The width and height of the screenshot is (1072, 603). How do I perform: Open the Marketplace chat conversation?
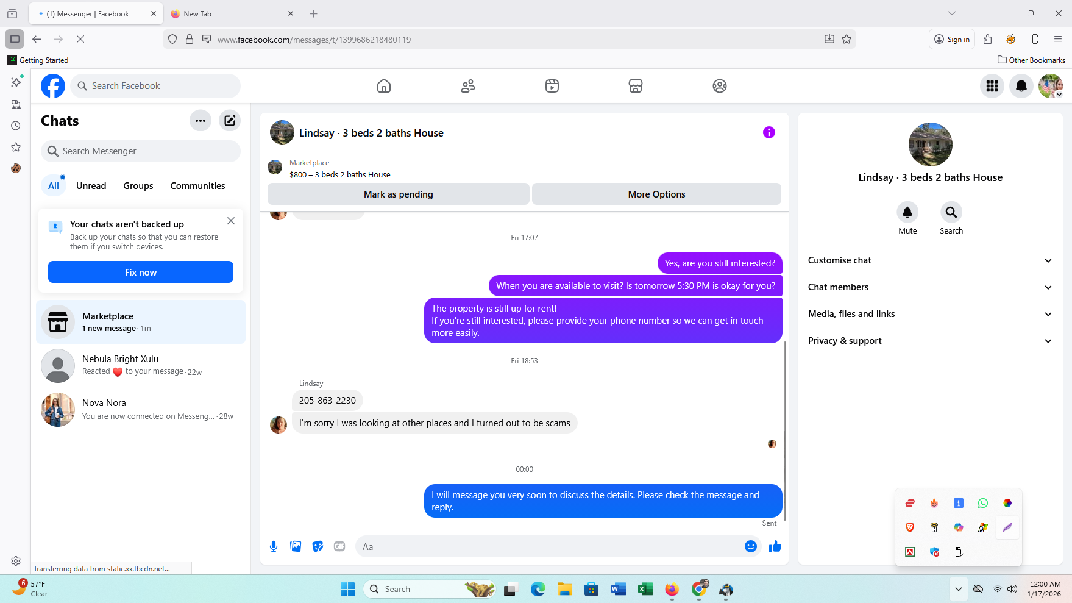coord(141,322)
